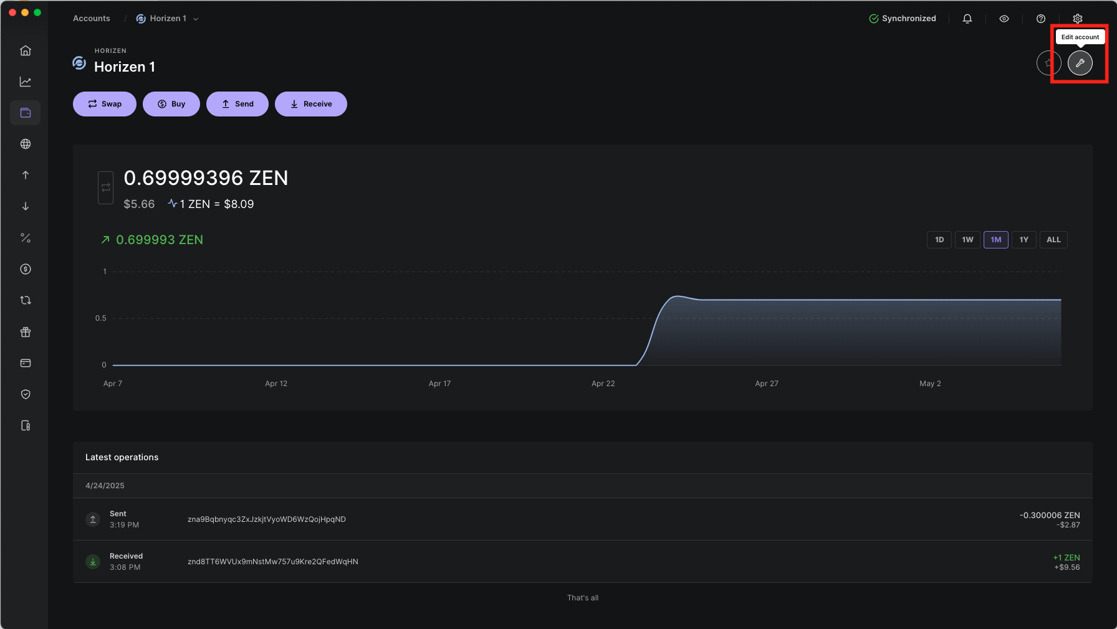Click the Edit account wrench icon
Image resolution: width=1117 pixels, height=629 pixels.
pyautogui.click(x=1080, y=63)
